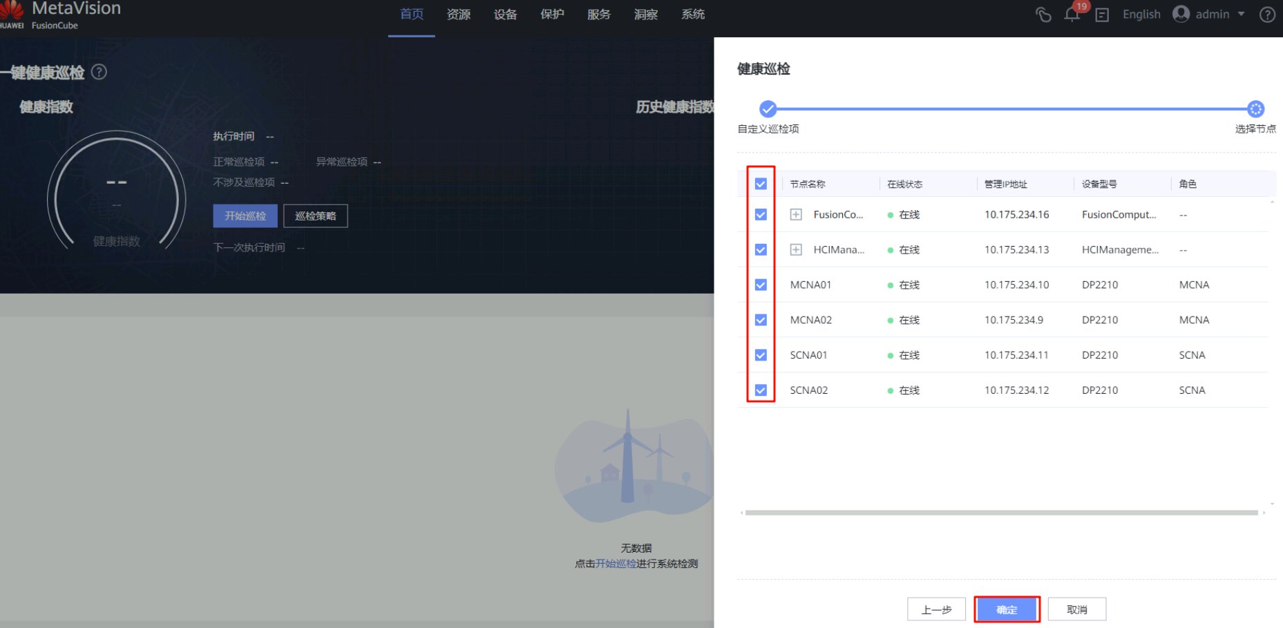The image size is (1283, 628).
Task: Click help icon next to 一键健康巡检 title
Action: (x=99, y=72)
